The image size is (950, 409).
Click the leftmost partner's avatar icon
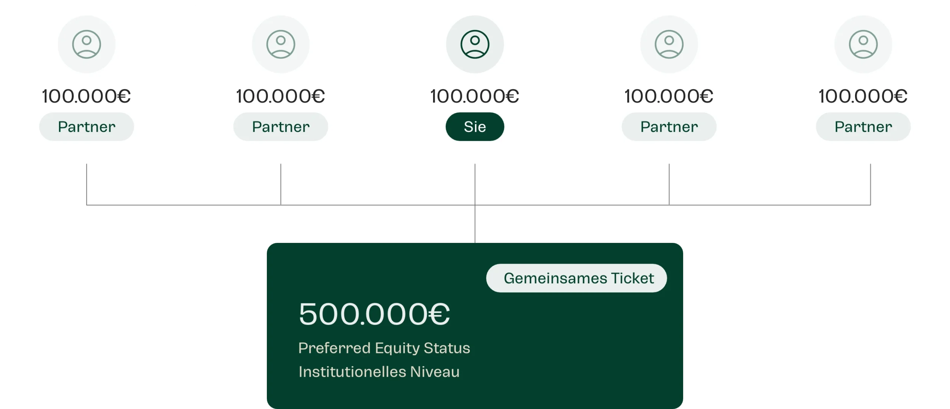(86, 44)
